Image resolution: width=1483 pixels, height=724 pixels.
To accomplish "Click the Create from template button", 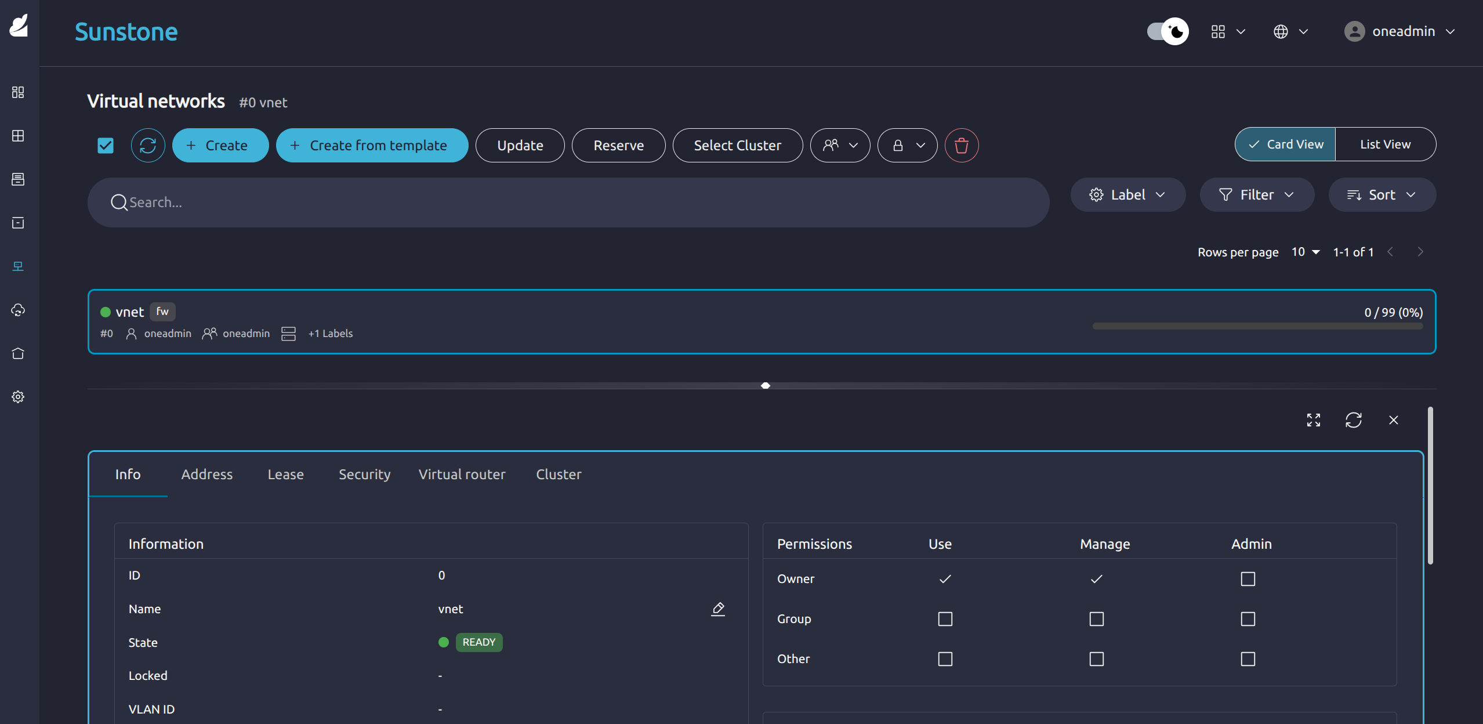I will (x=372, y=145).
